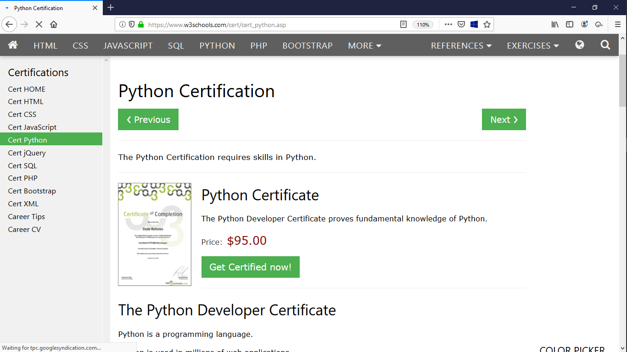Viewport: 627px width, 352px height.
Task: Click the Certifications sidebar heading
Action: pos(38,72)
